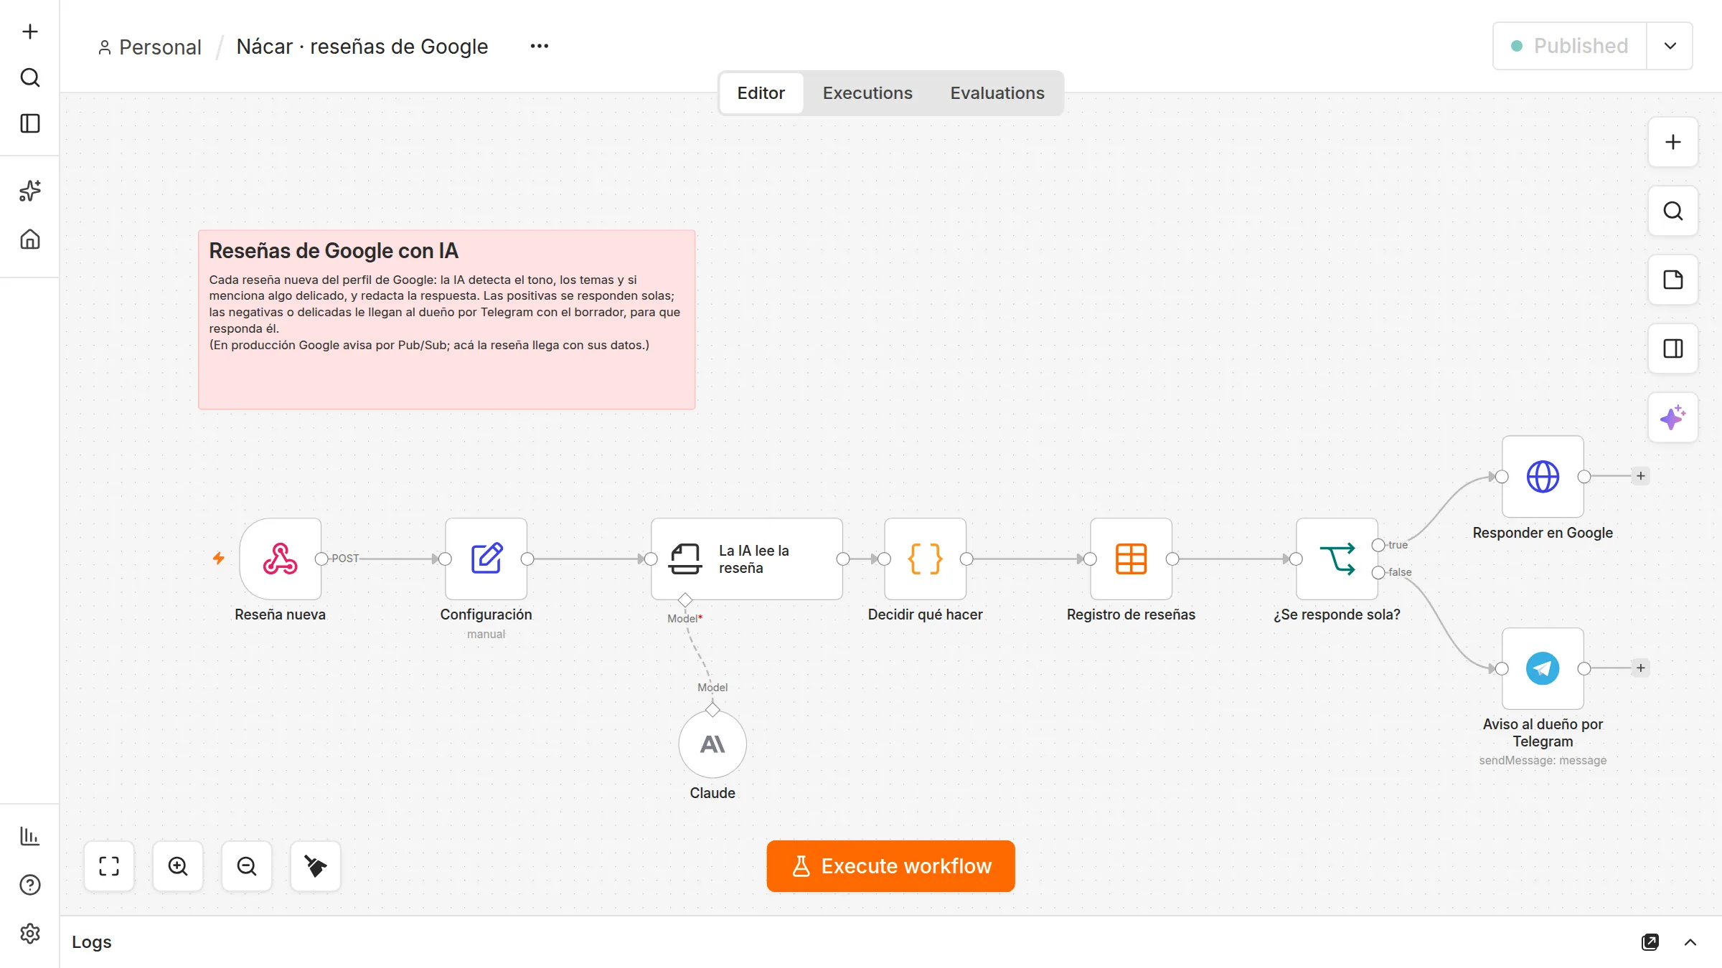Add a node after Responder en Google
Image resolution: width=1722 pixels, height=968 pixels.
click(1641, 476)
